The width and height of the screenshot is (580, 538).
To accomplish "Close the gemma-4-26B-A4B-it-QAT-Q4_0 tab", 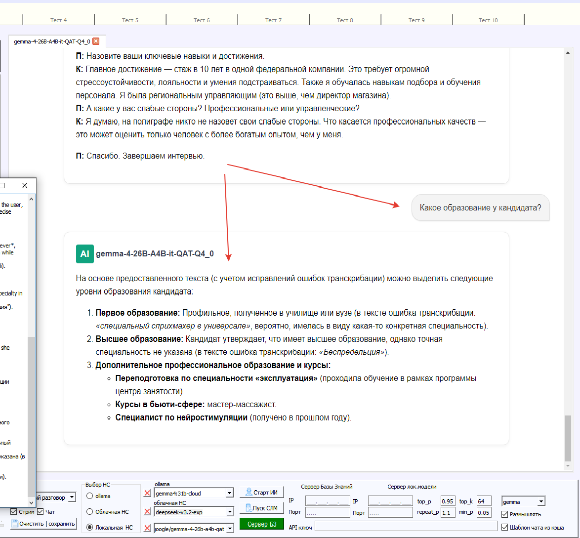I will pos(96,41).
